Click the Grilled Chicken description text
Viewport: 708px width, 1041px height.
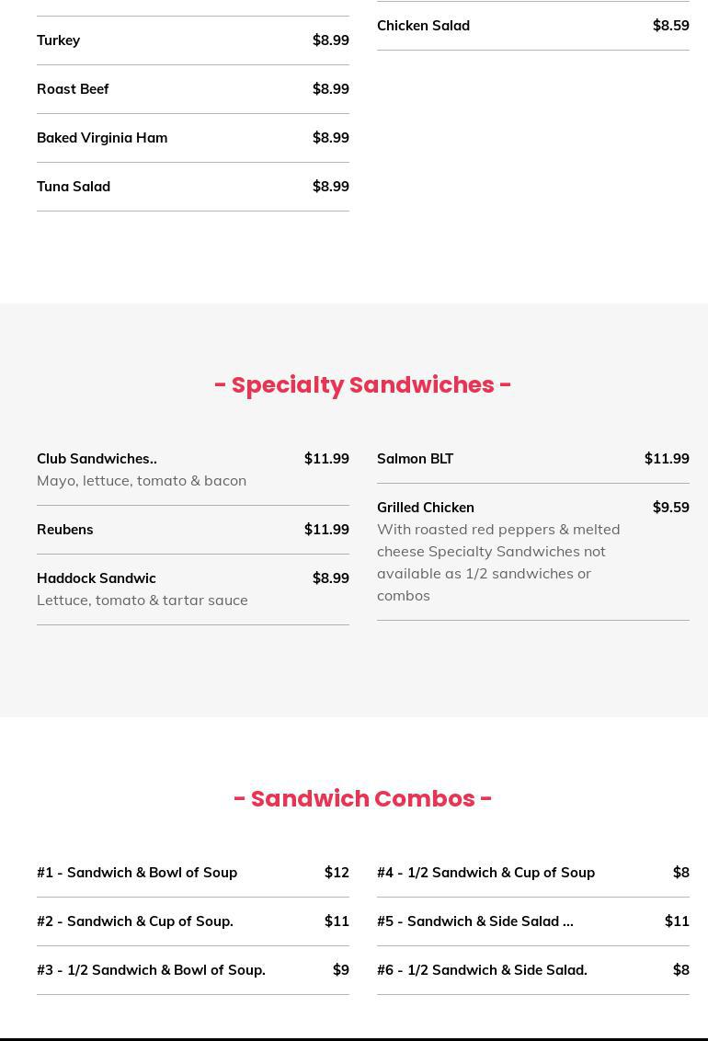coord(498,562)
